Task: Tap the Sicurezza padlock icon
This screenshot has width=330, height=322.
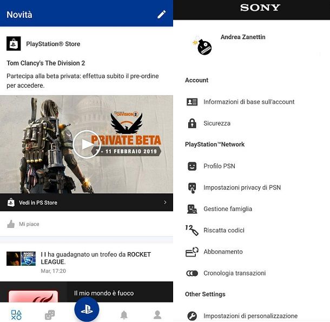Action: tap(192, 123)
